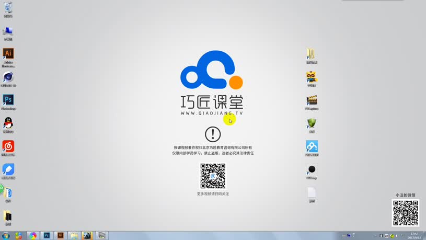This screenshot has height=240, width=426.
Task: Switch to the highlighted active taskbar app
Action: click(x=87, y=235)
